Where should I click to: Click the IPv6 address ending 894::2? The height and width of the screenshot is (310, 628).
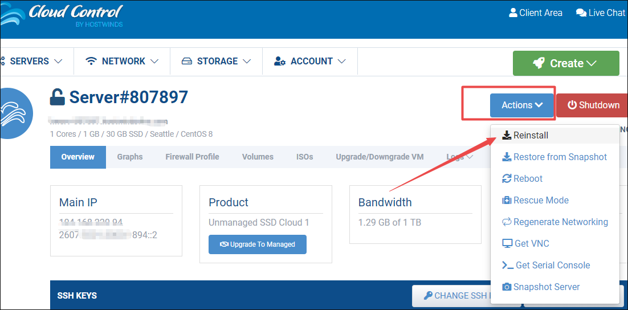(x=108, y=235)
